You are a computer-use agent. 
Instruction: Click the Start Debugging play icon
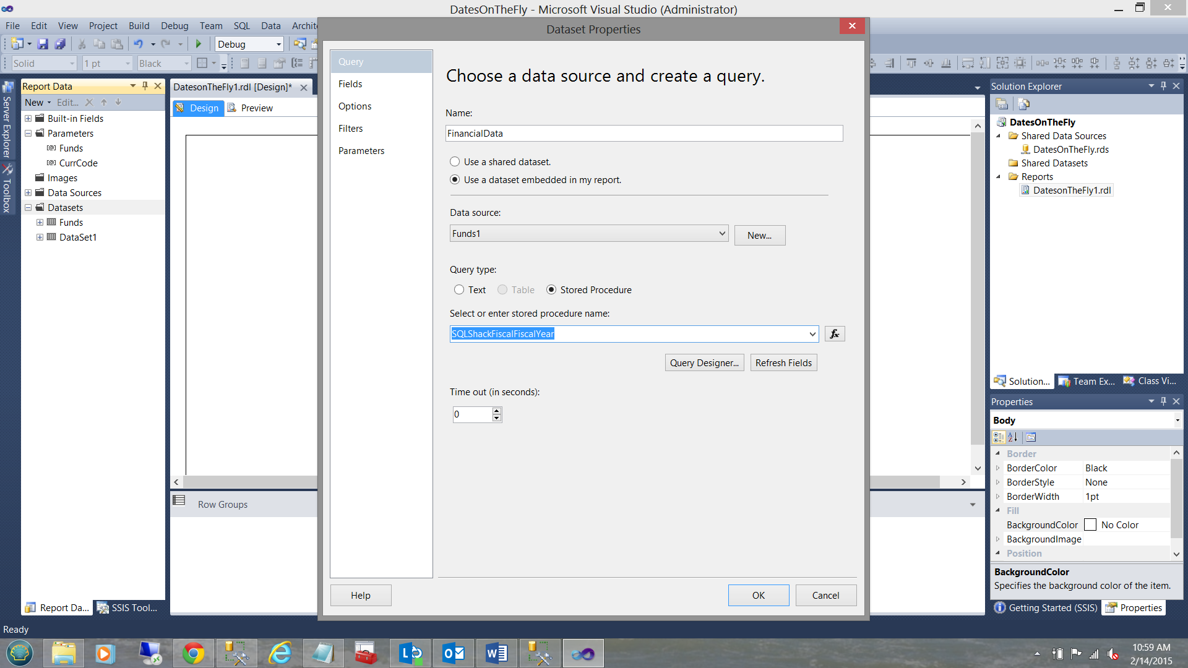[199, 44]
